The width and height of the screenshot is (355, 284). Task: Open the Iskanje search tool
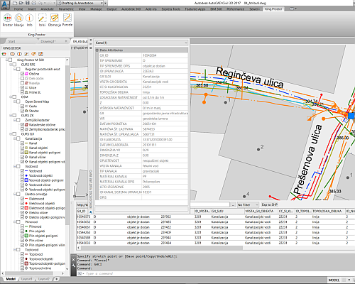(18, 20)
